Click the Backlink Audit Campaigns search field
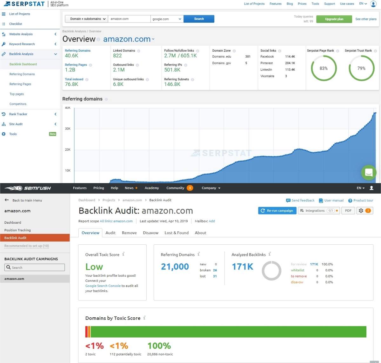Screen dimensions: 381x363 (34, 267)
